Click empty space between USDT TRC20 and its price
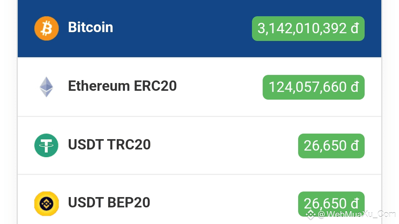The height and width of the screenshot is (224, 399). [224, 145]
